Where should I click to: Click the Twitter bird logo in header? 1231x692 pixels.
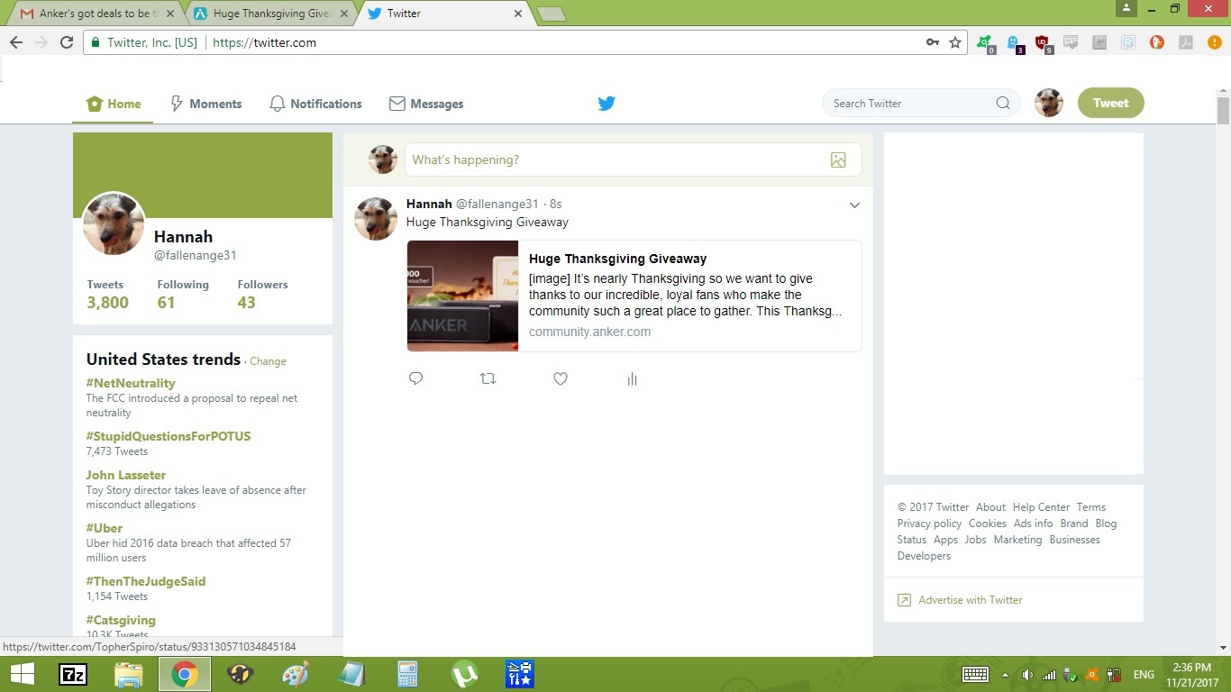click(606, 104)
